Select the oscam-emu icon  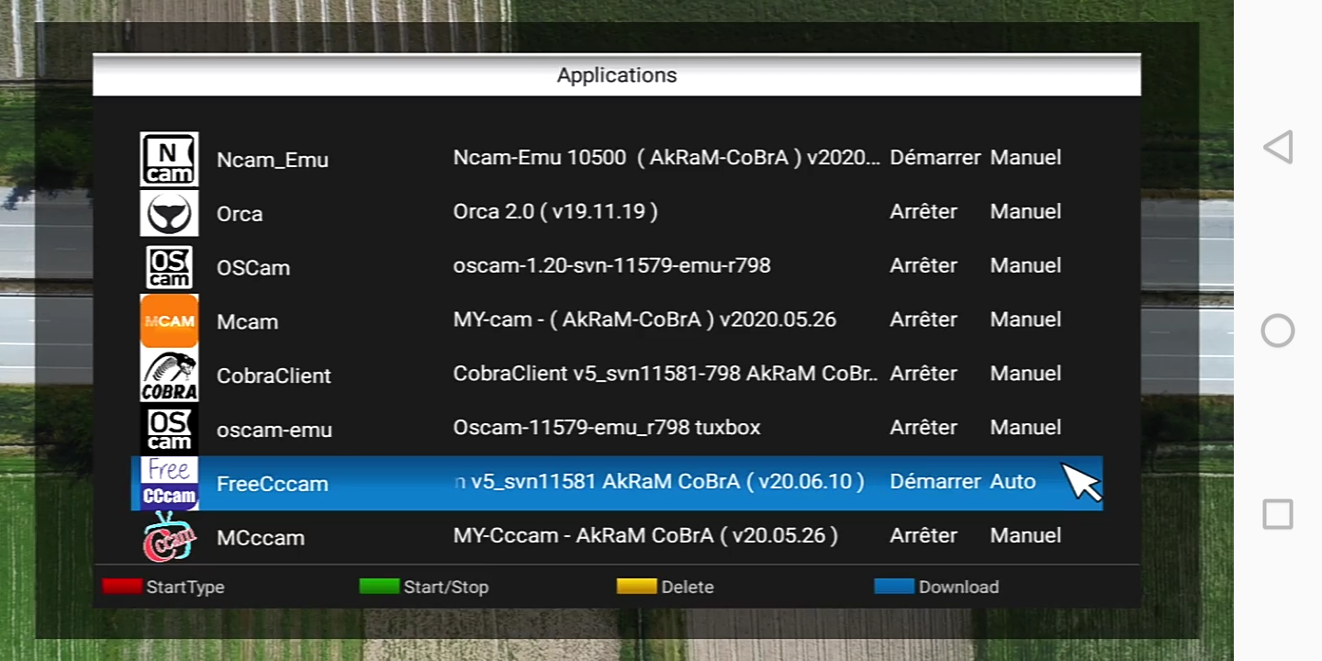169,430
